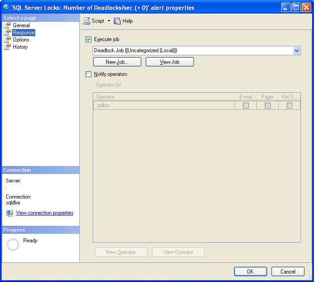Confirm the dialog with OK

point(251,272)
